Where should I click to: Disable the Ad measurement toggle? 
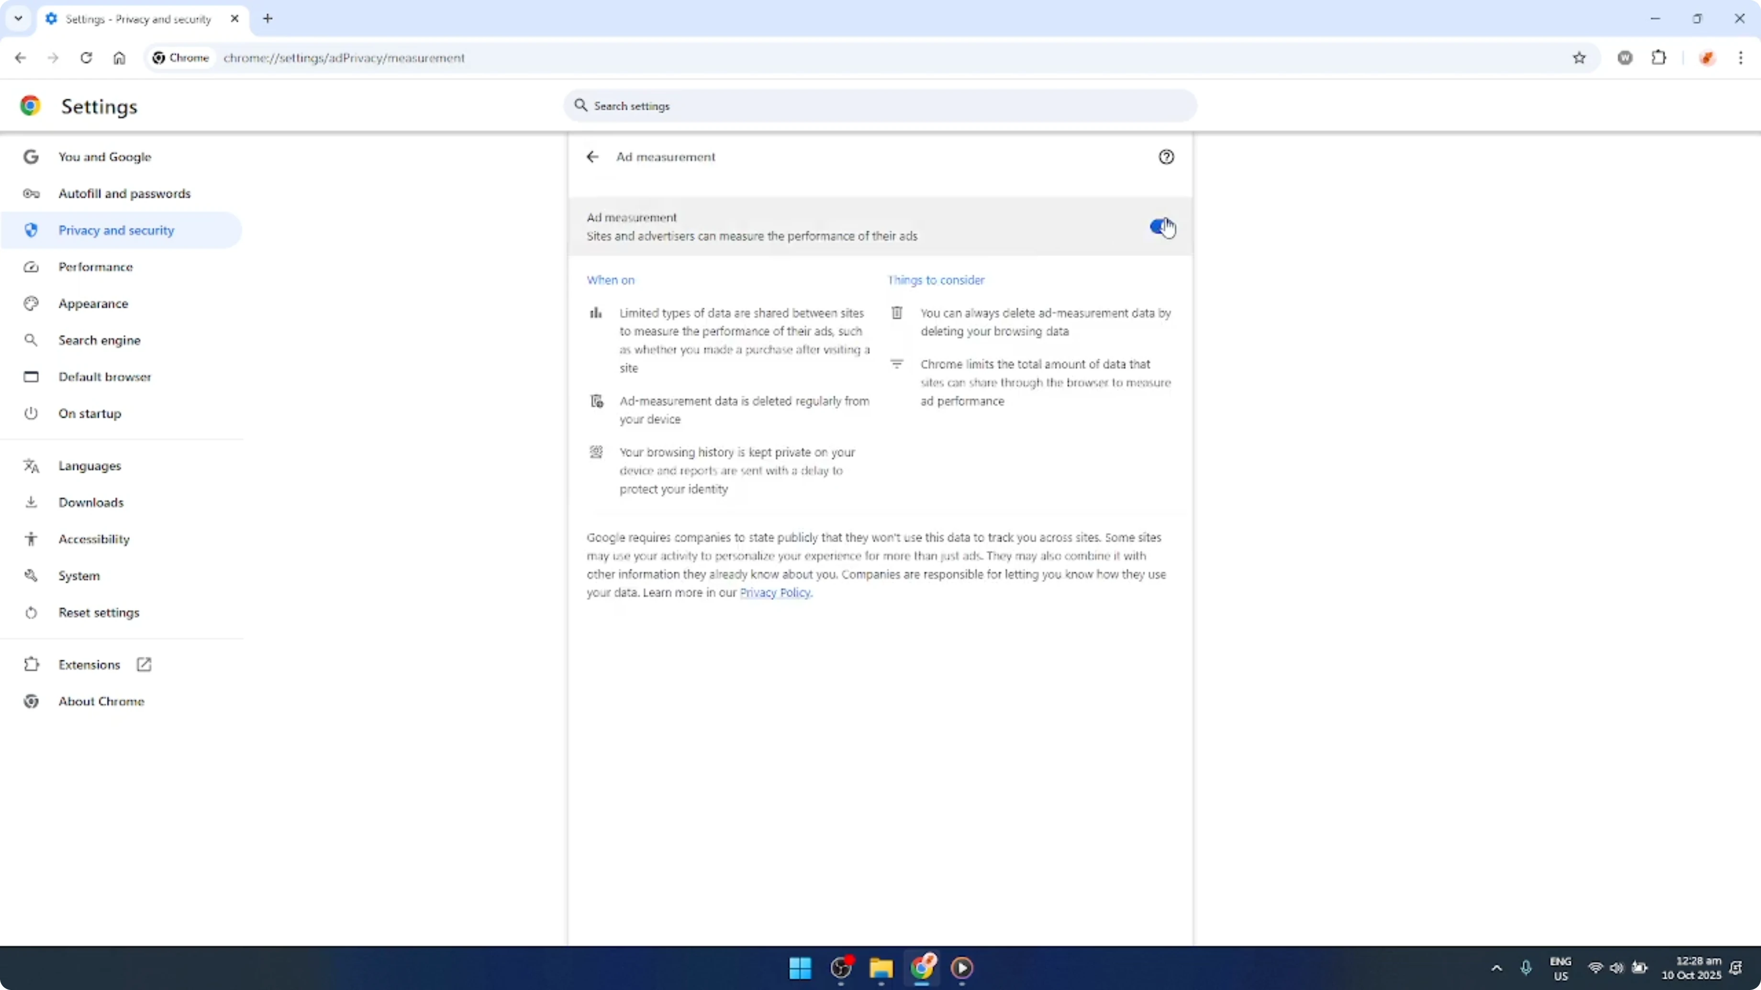coord(1160,227)
